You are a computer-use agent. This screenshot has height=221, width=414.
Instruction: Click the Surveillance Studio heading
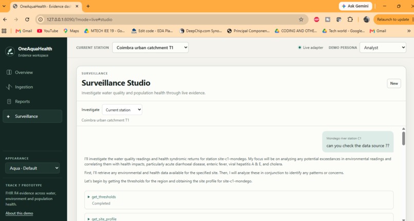point(116,83)
